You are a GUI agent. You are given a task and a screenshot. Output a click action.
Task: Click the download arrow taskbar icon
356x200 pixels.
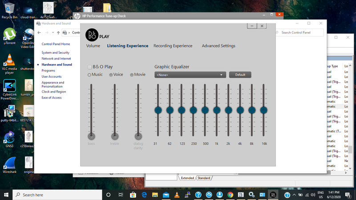click(x=219, y=195)
